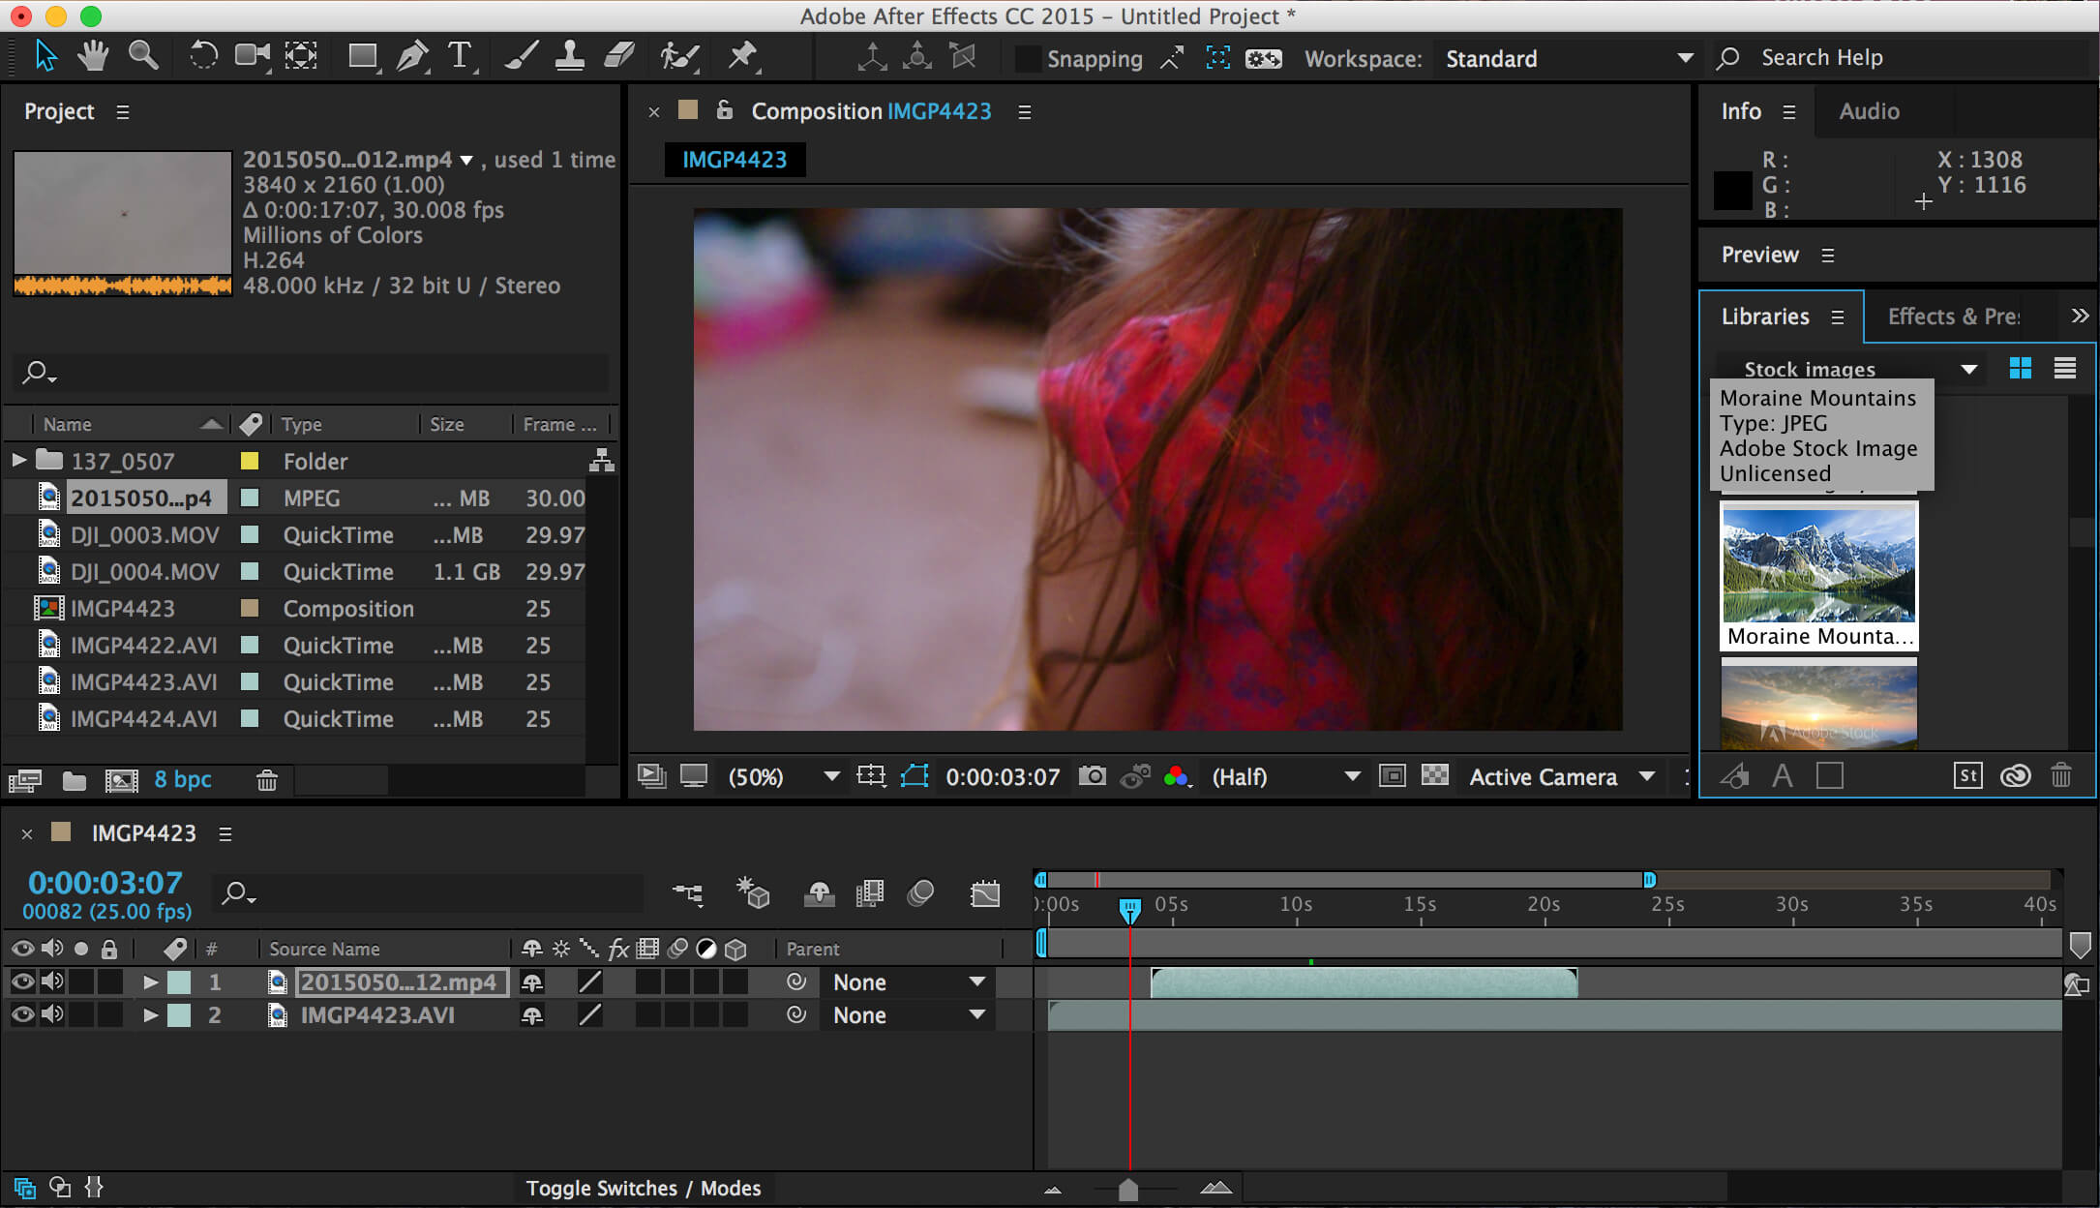Open the Libraries panel menu
2100x1208 pixels.
click(1837, 317)
